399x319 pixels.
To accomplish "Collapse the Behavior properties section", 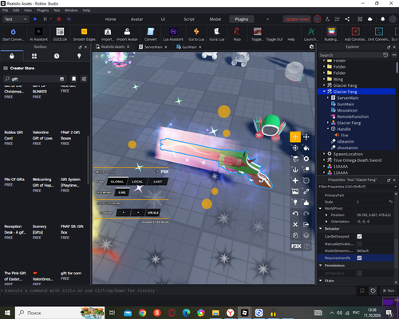I will (x=321, y=228).
